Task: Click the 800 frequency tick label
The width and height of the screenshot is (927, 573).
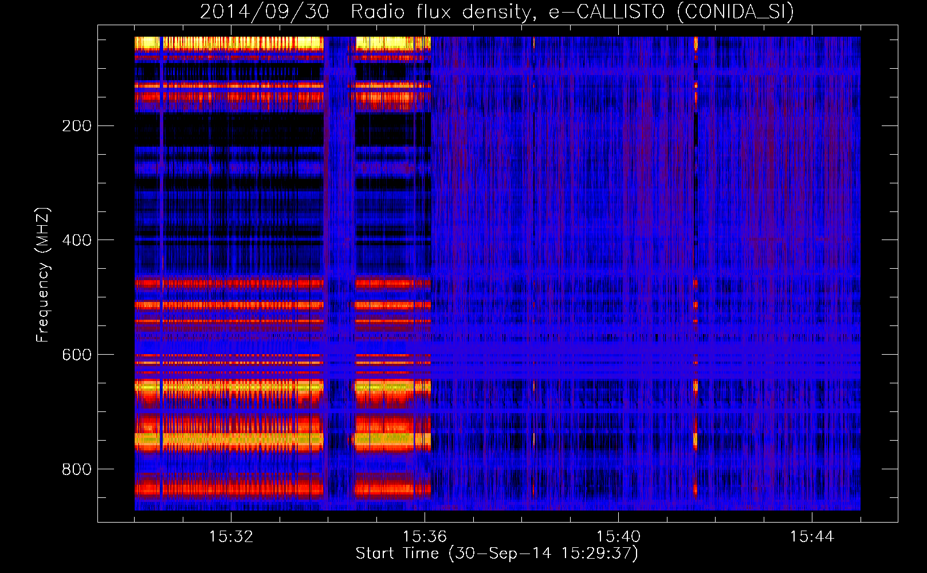Action: coord(77,469)
